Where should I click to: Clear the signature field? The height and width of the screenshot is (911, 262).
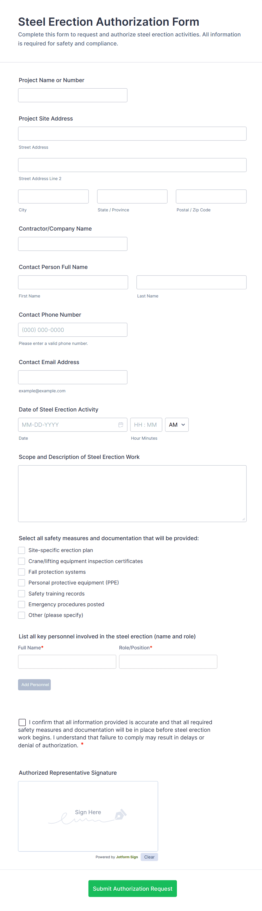pyautogui.click(x=149, y=857)
